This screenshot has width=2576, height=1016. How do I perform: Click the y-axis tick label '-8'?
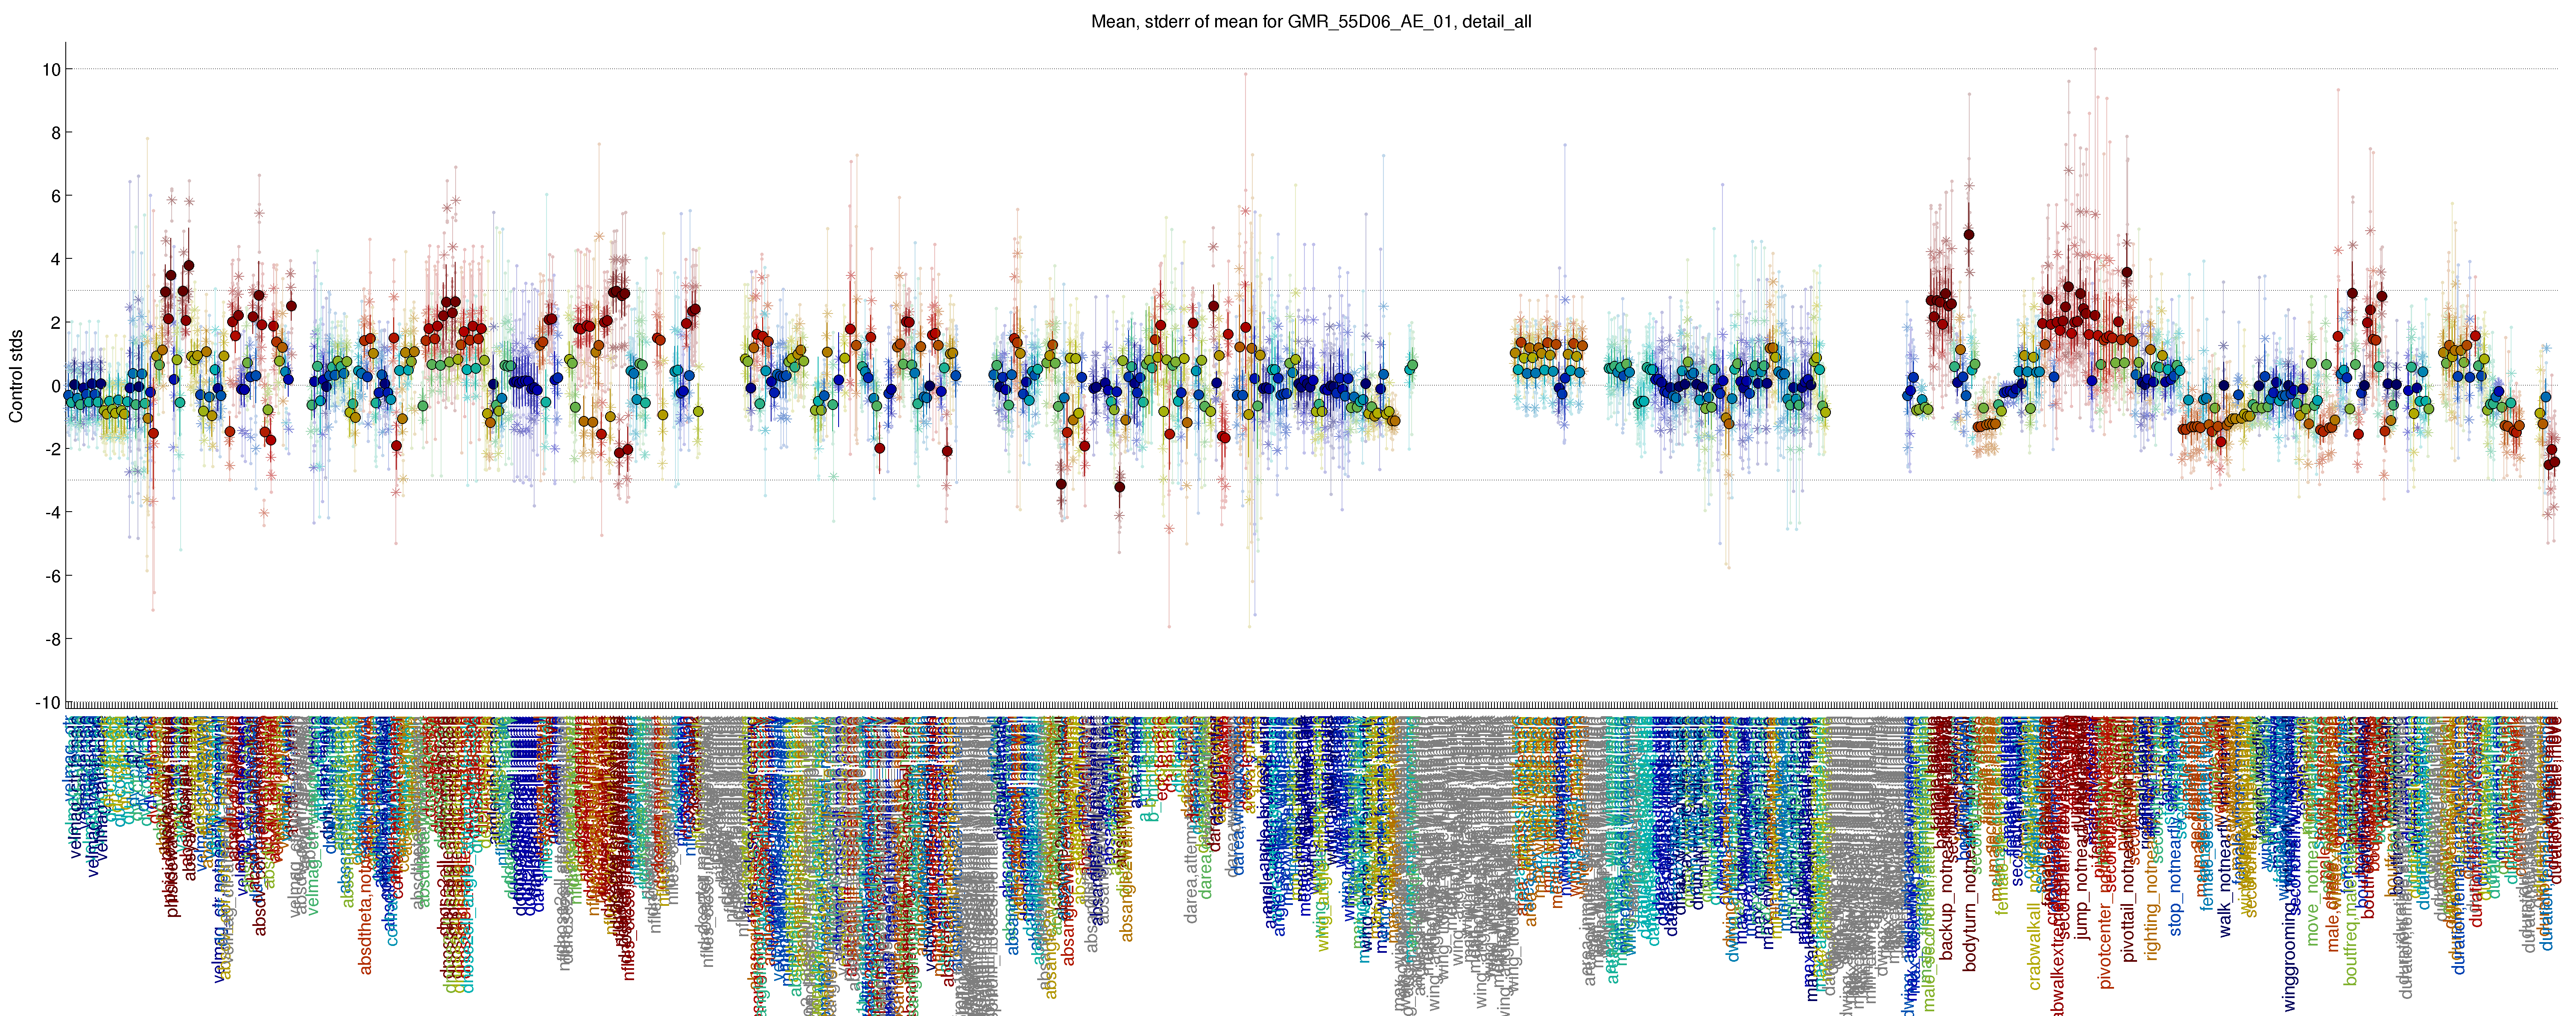(x=52, y=639)
